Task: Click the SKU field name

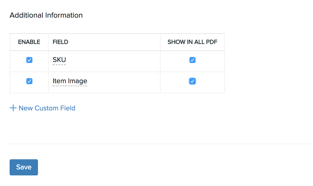Action: 59,60
